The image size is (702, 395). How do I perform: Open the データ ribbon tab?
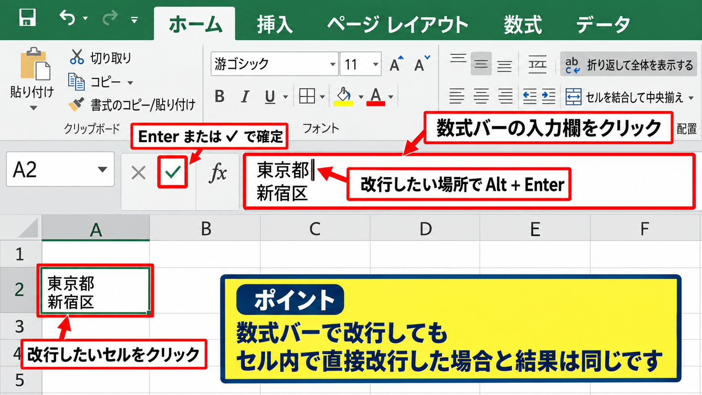603,24
